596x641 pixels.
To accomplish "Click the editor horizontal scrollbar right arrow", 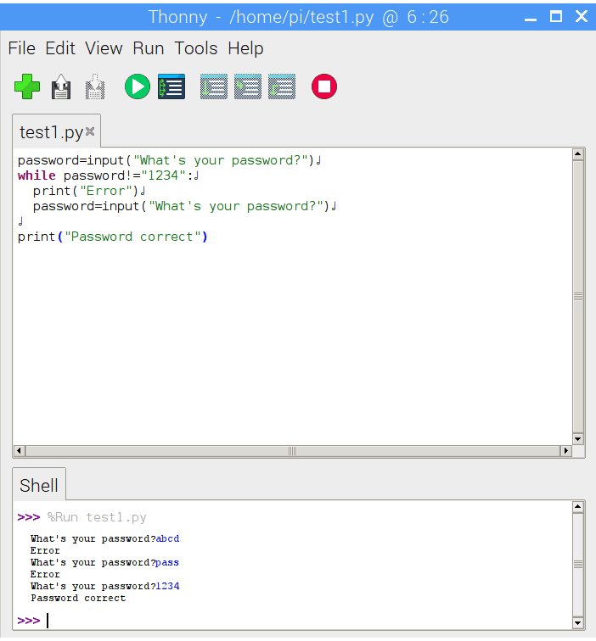I will point(566,450).
